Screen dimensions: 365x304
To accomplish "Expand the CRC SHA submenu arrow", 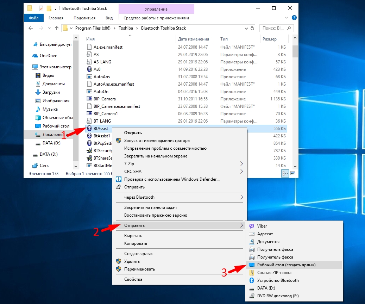I will click(x=241, y=172).
